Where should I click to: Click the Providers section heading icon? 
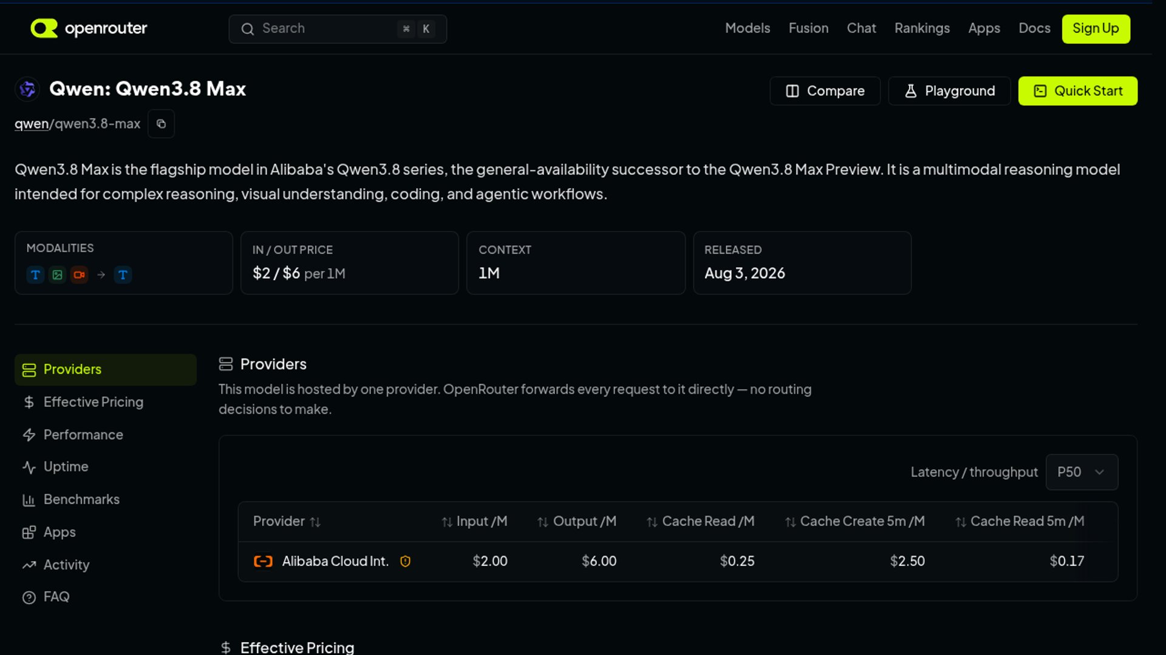226,364
